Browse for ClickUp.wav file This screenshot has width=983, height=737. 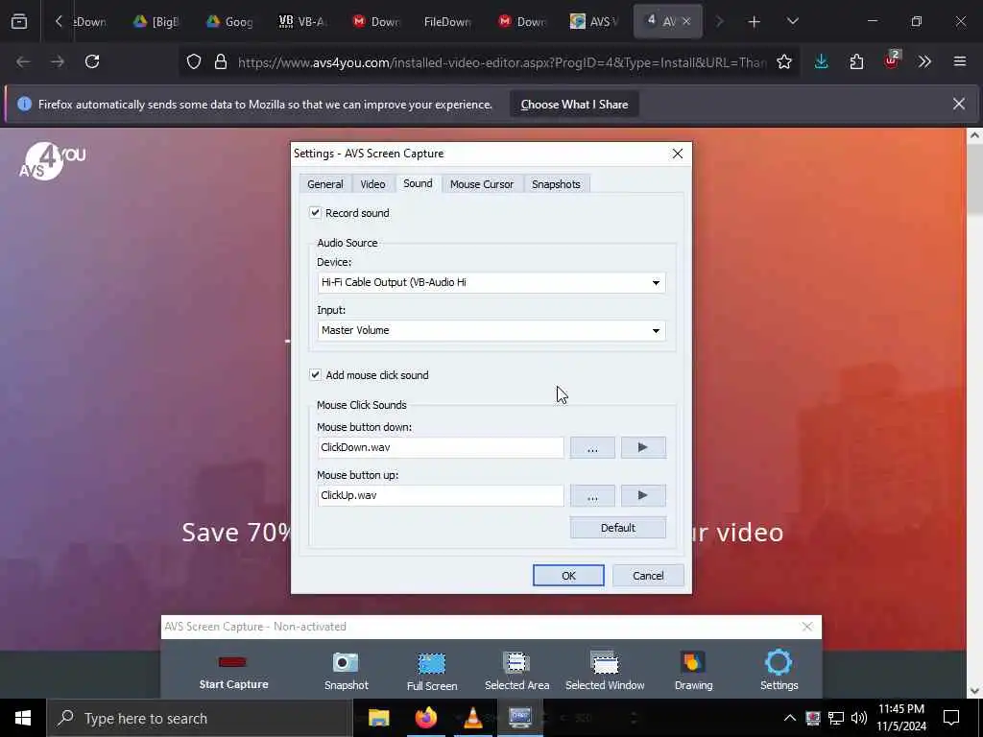coord(592,496)
